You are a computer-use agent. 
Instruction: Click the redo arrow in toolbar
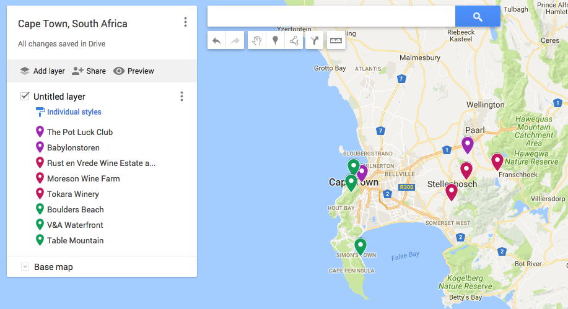pyautogui.click(x=235, y=41)
